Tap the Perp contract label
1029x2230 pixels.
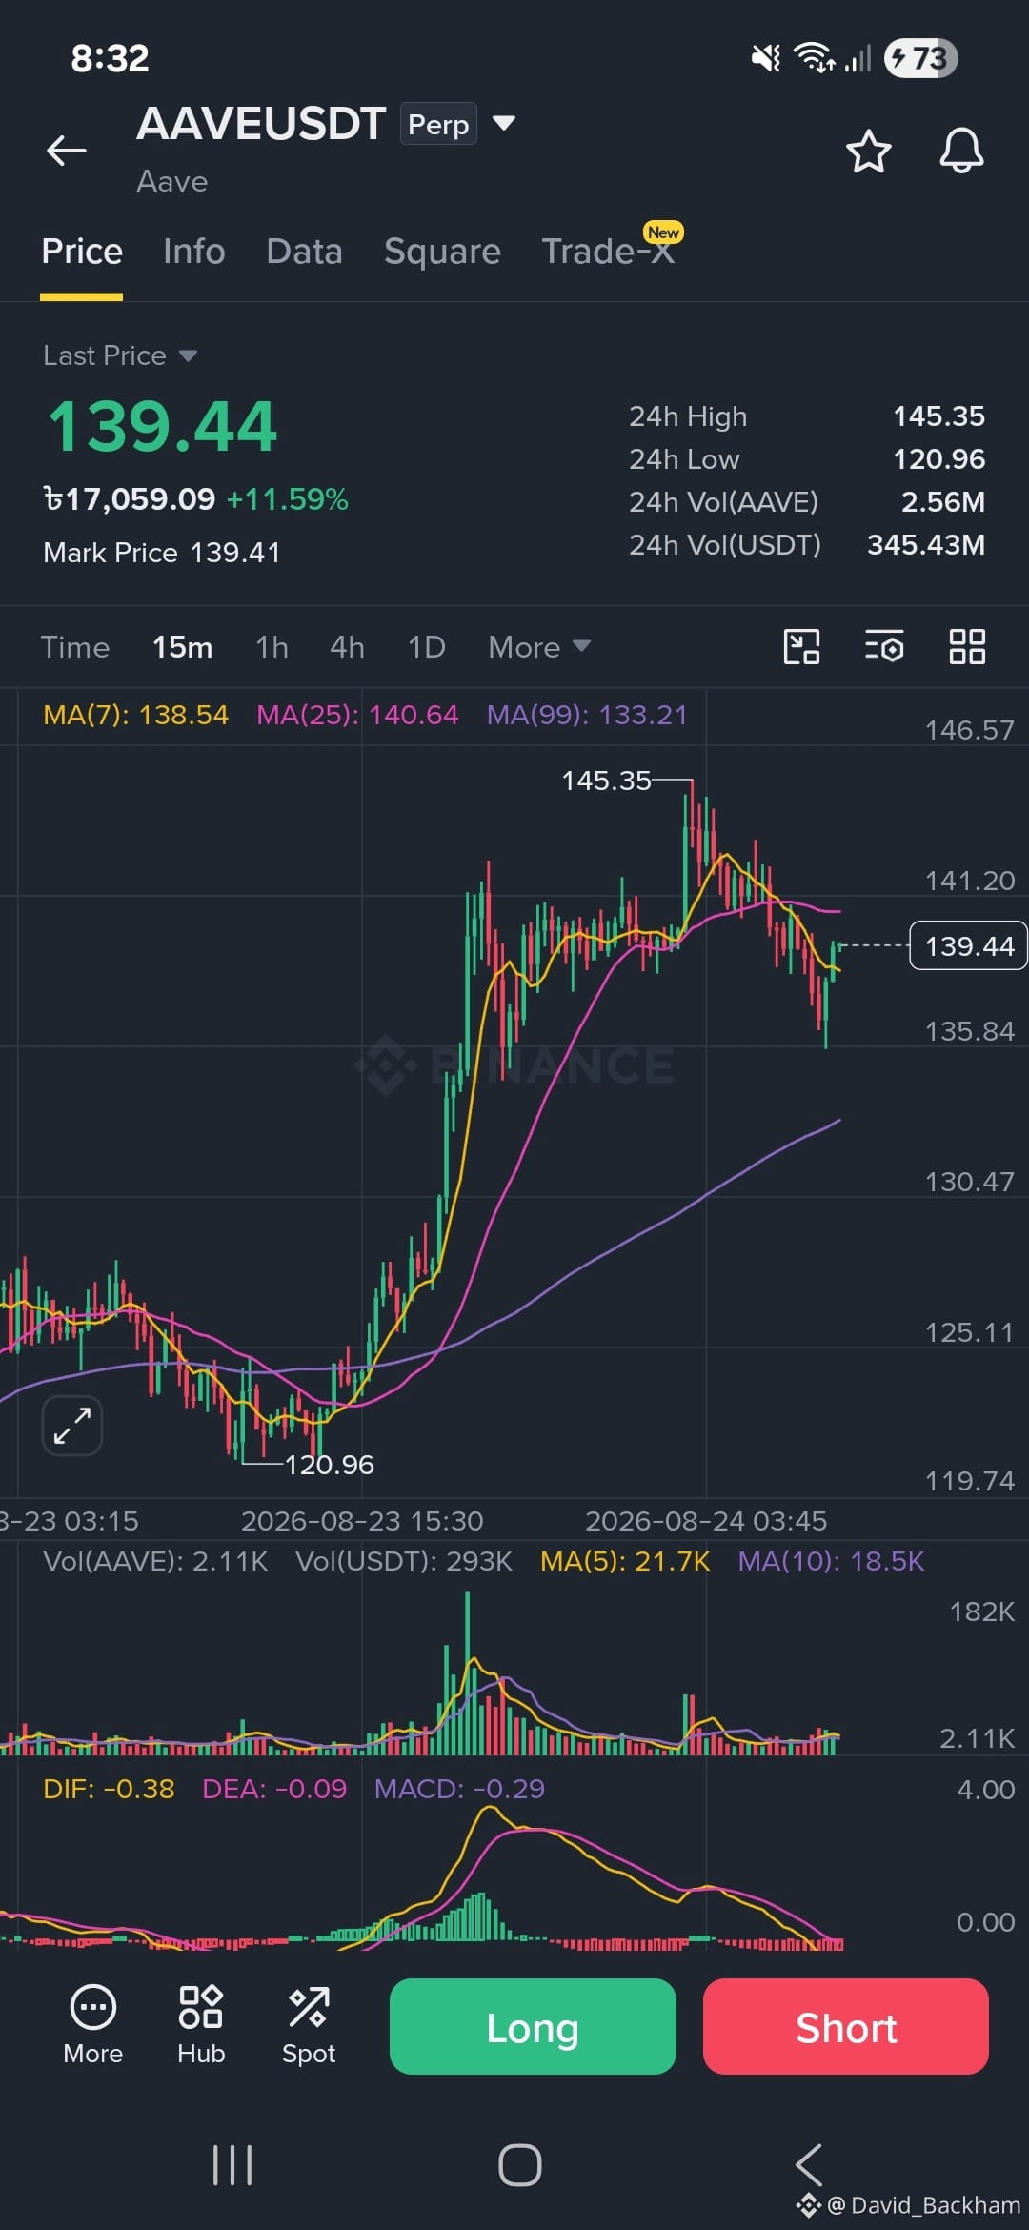coord(438,124)
